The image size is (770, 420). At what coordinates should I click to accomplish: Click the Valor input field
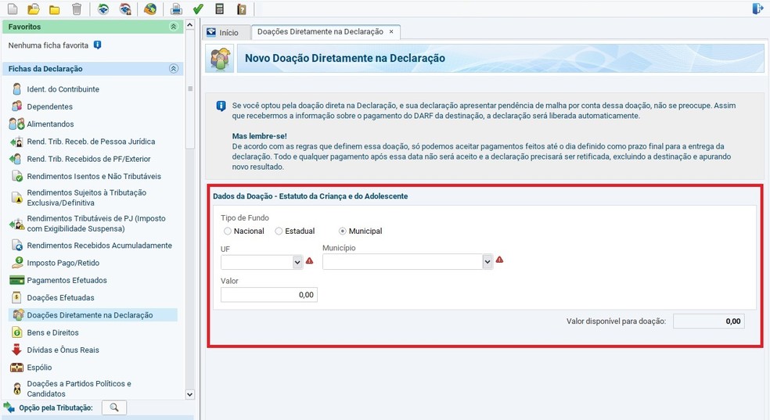click(269, 294)
